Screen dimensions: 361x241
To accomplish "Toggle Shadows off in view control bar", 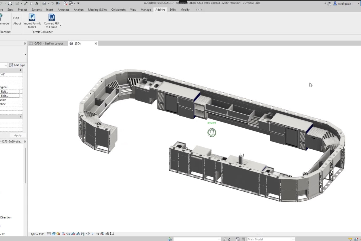I will point(63,234).
